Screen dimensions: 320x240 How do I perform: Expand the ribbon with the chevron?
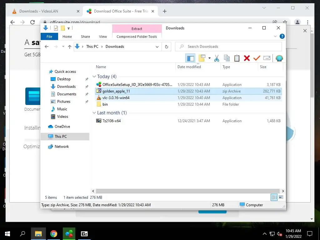point(275,36)
